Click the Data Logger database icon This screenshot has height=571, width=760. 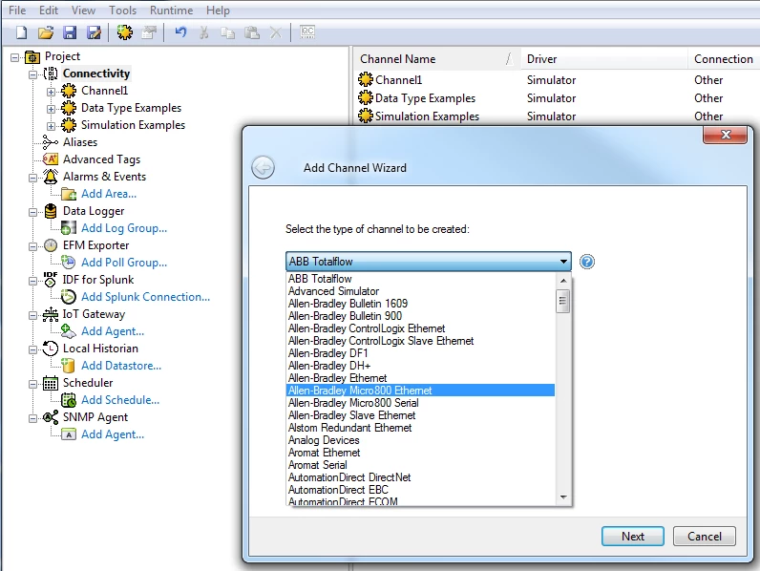[x=51, y=211]
